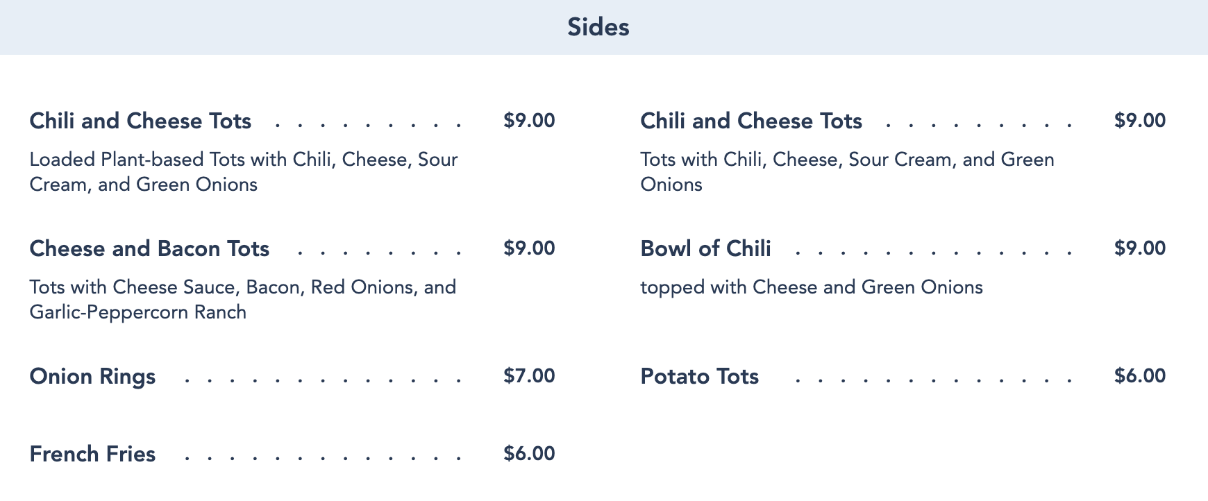The height and width of the screenshot is (501, 1208).
Task: Click the $9.00 price for Bowl of Chili
Action: (1139, 248)
